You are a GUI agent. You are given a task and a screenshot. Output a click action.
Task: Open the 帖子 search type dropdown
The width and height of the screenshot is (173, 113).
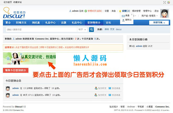coord(82,29)
